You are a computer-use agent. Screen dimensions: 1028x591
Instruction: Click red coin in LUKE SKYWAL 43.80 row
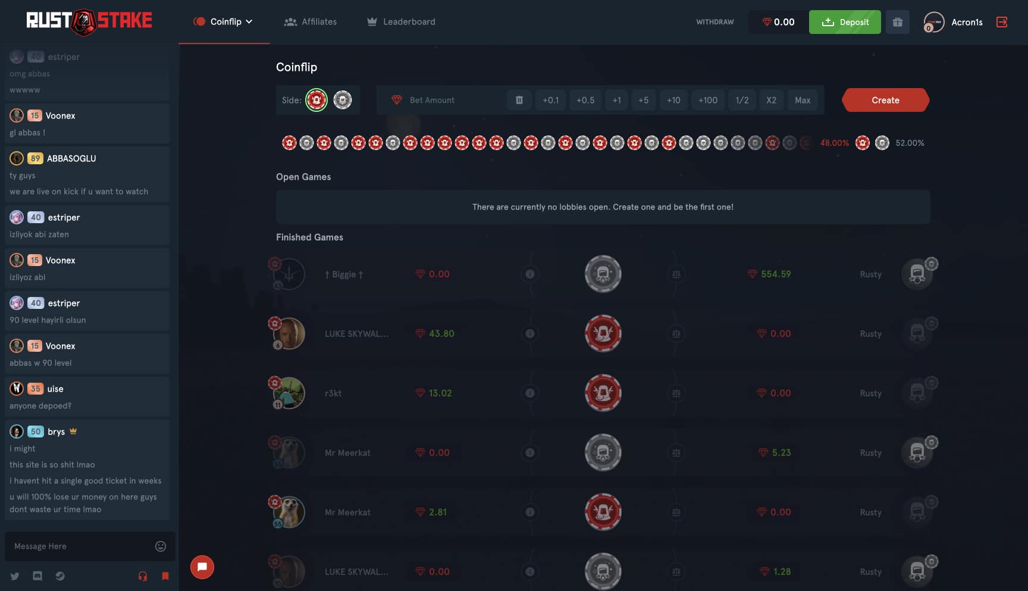[603, 334]
